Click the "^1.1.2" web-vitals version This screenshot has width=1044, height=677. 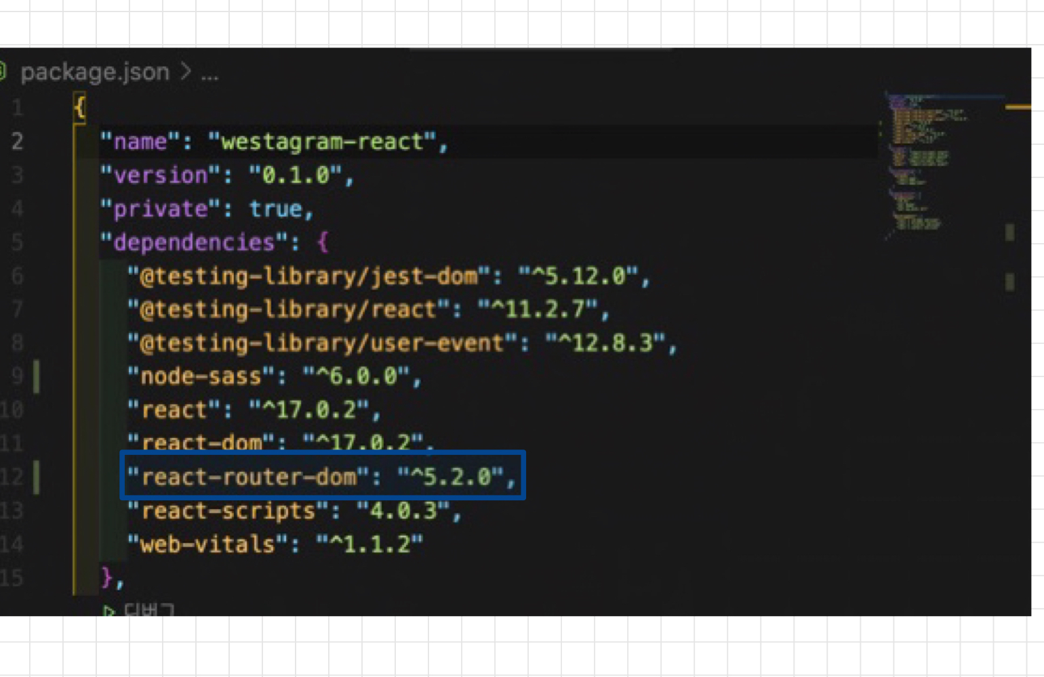click(x=369, y=544)
